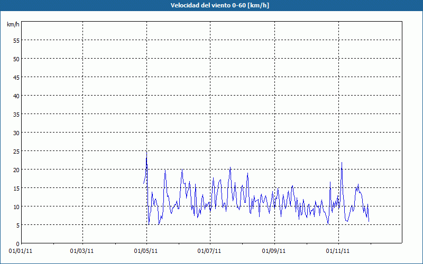
Task: Click the y-axis label '50'
Action: click(x=16, y=59)
